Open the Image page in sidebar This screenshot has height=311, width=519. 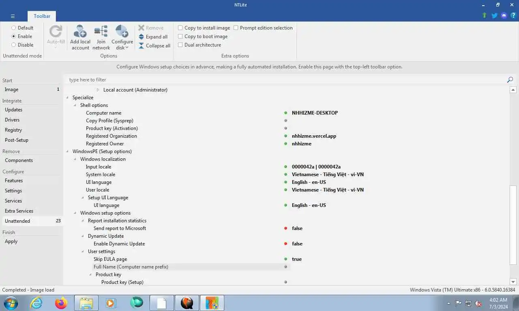[32, 89]
